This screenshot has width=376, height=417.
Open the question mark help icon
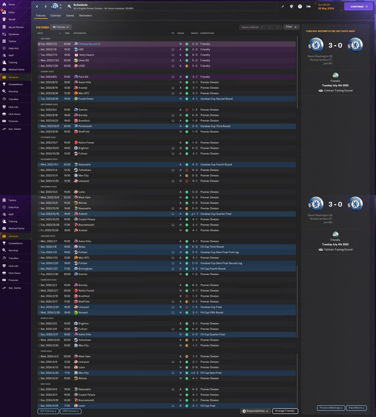tap(300, 6)
